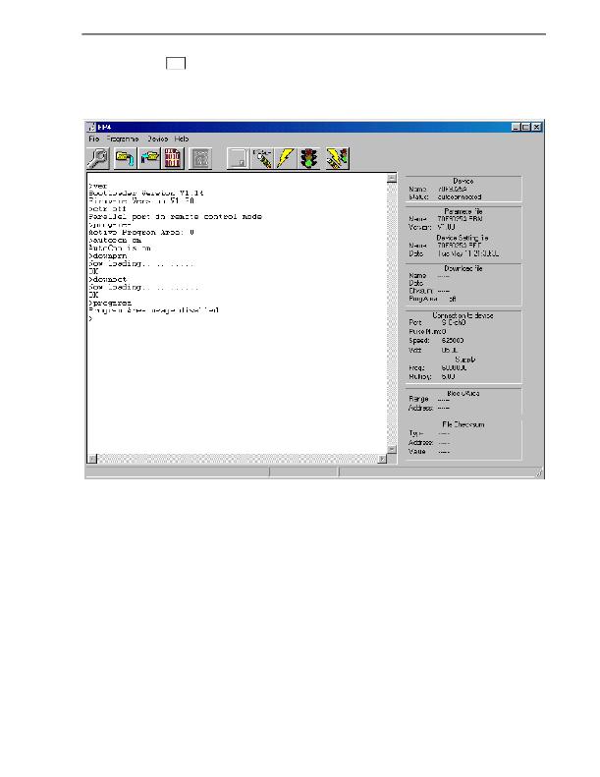This screenshot has width=600, height=777.
Task: Click the Device Setting file Date value
Action: pos(468,253)
